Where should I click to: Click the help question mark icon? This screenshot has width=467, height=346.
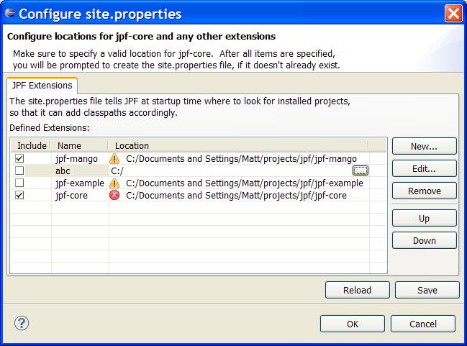pos(21,323)
